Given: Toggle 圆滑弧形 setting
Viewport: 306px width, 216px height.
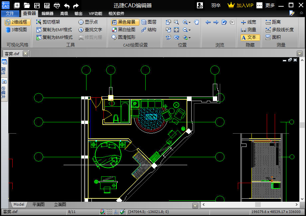Looking at the screenshot, I should pyautogui.click(x=123, y=37).
